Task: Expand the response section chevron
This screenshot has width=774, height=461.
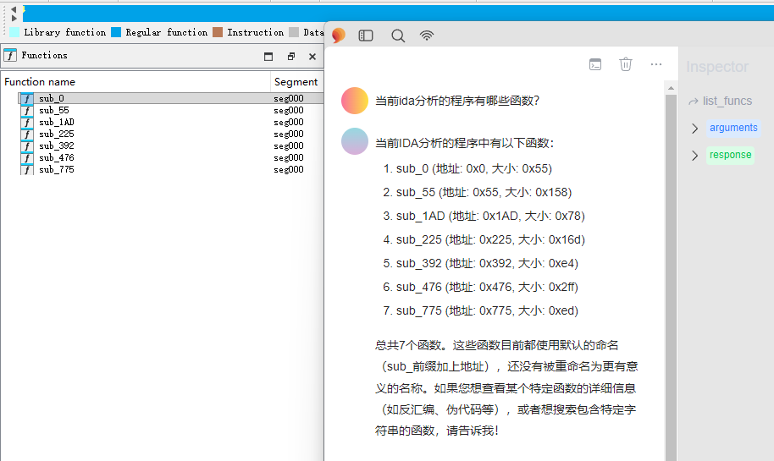Action: click(x=694, y=156)
